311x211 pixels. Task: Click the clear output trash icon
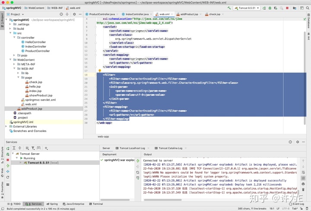pyautogui.click(x=303, y=189)
